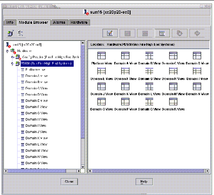The image size is (214, 195).
Task: Switch to the Info tab
Action: click(10, 23)
